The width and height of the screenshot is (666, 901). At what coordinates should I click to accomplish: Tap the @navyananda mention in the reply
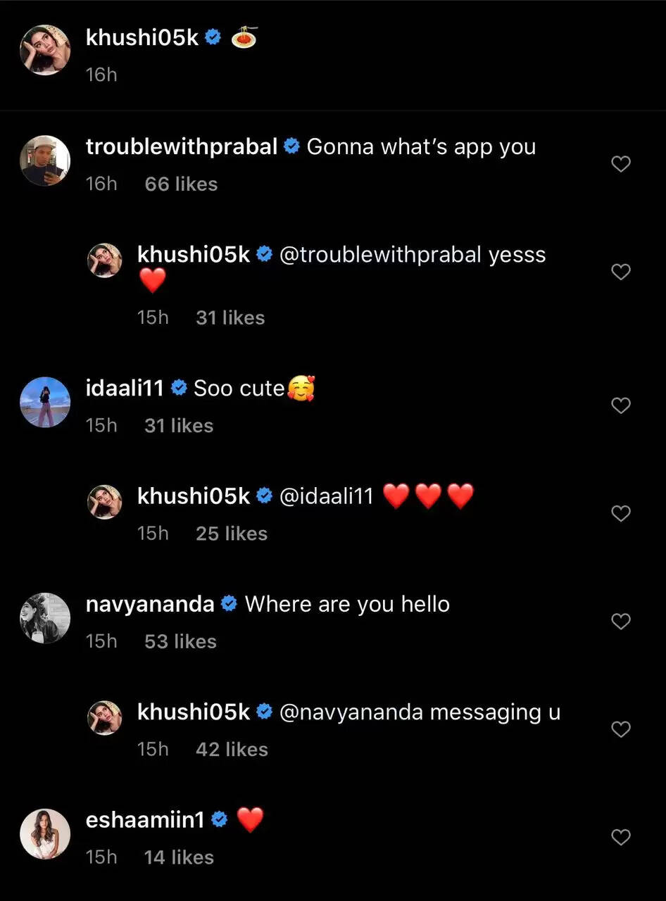pos(351,712)
